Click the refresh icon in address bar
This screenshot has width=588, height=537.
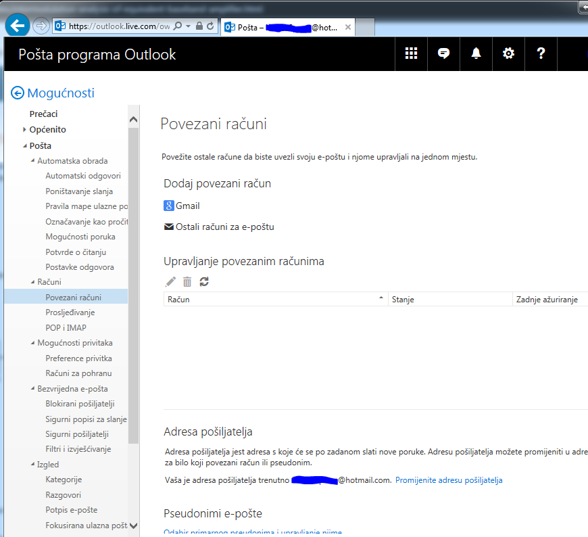[x=210, y=26]
